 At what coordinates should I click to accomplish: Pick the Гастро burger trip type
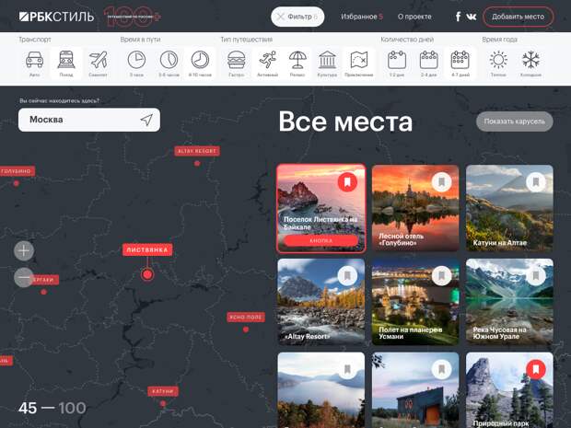tap(237, 64)
